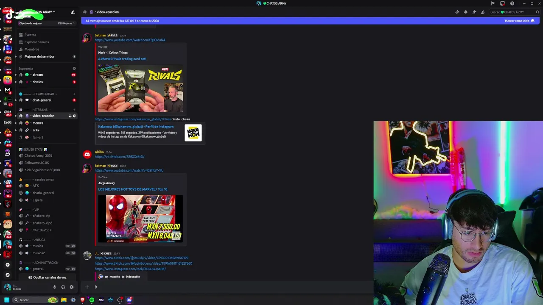Open the M server icon with badge 2
This screenshot has height=305, width=543.
(x=8, y=90)
